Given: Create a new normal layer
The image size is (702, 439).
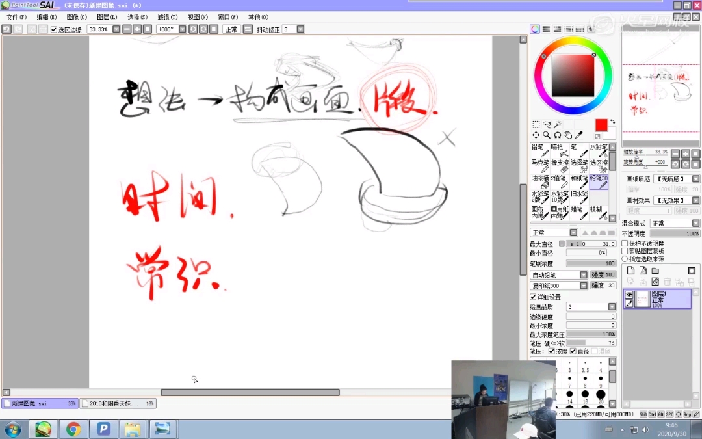Looking at the screenshot, I should pyautogui.click(x=630, y=271).
